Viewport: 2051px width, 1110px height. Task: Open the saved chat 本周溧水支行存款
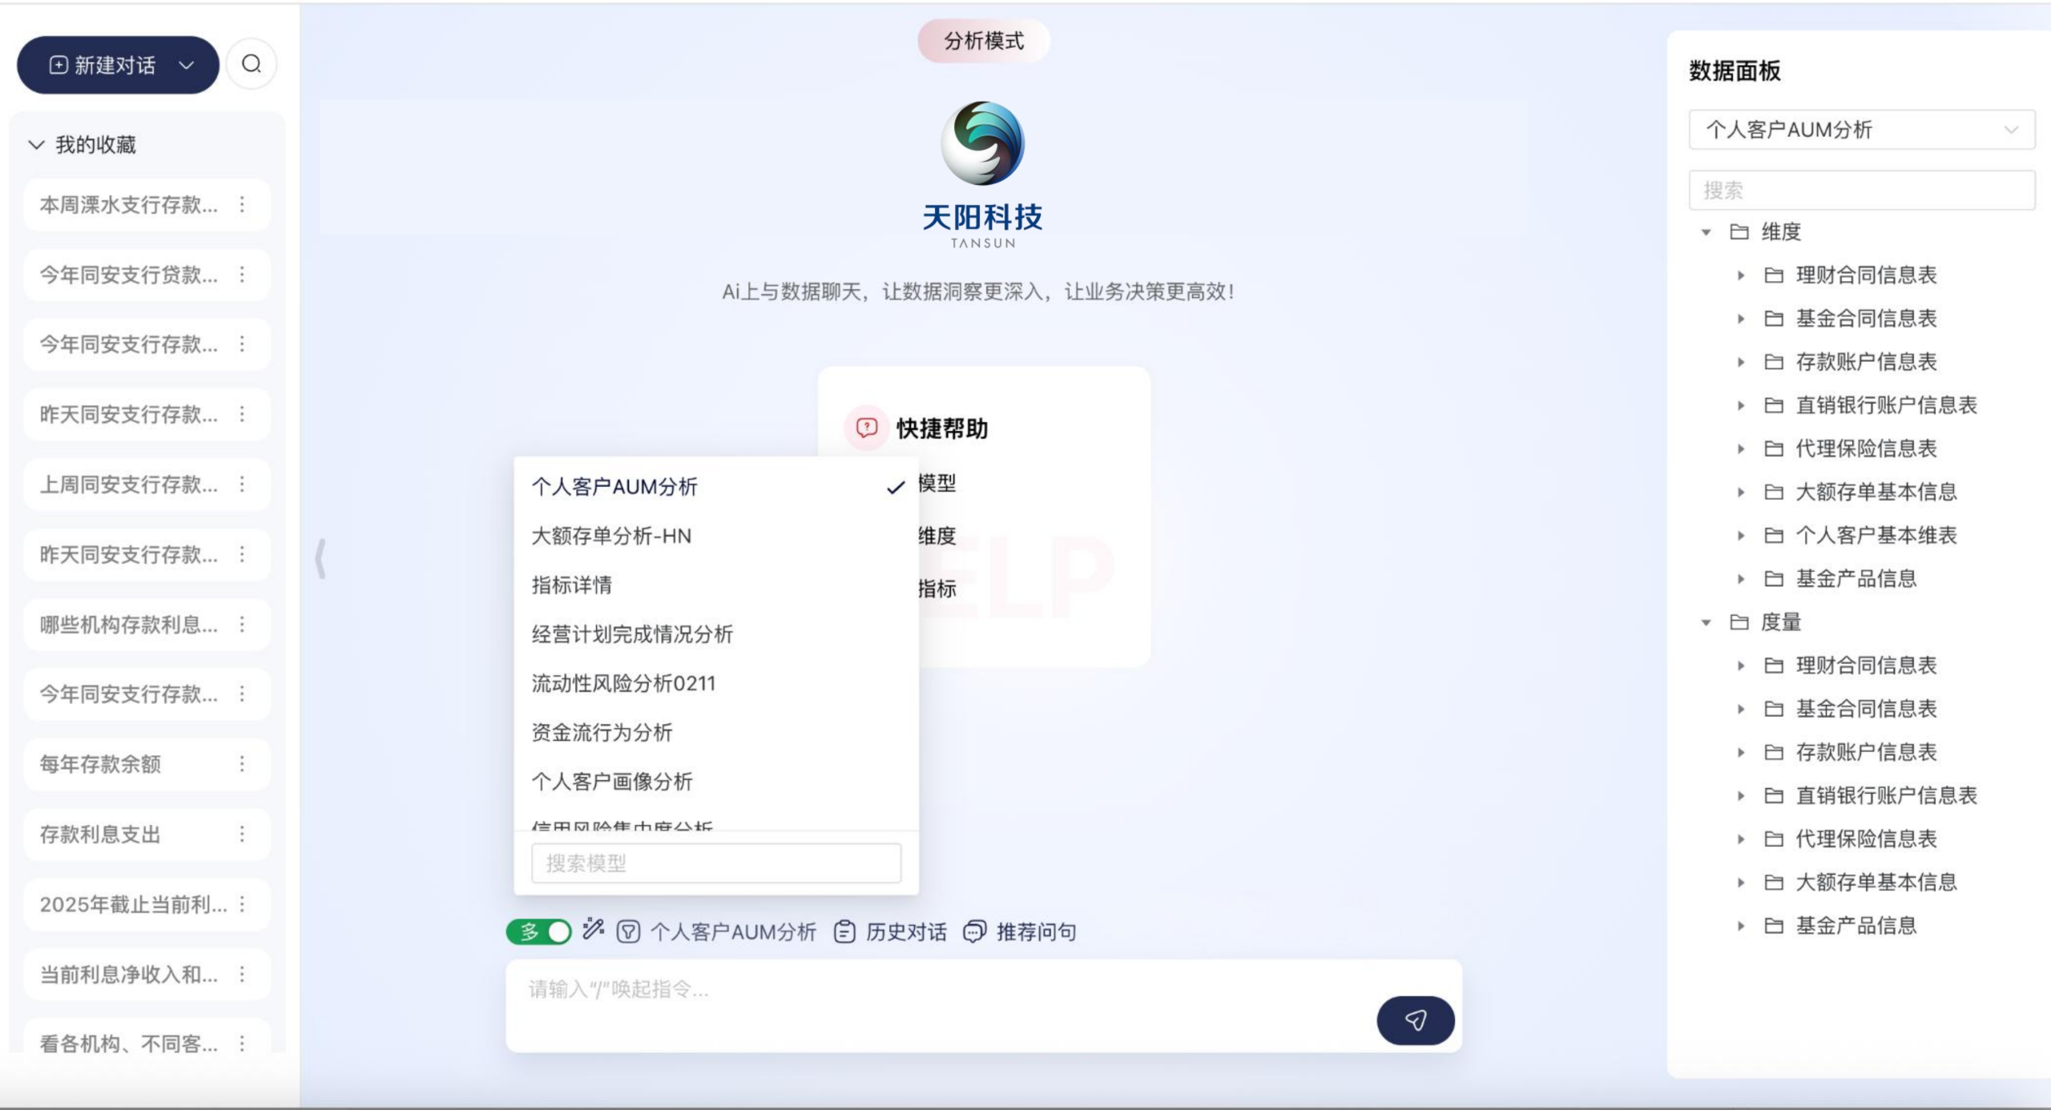pyautogui.click(x=129, y=205)
